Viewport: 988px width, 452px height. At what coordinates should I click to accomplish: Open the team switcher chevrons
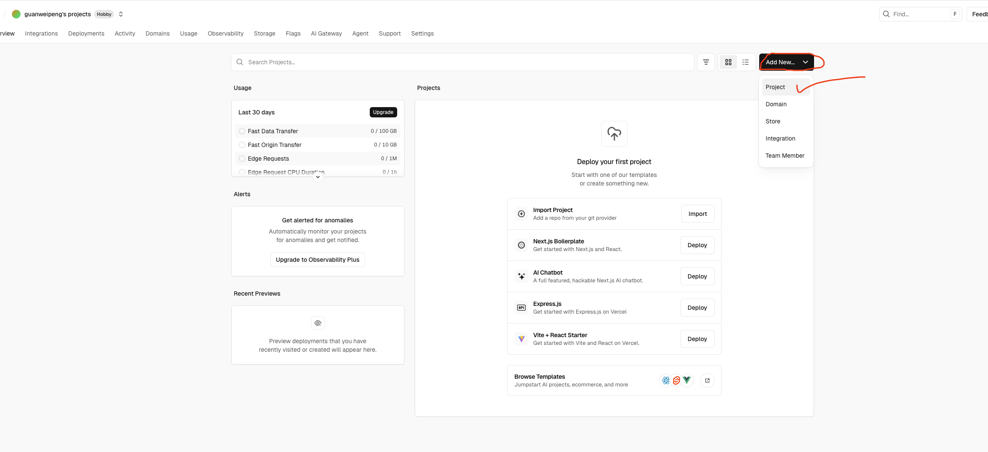tap(121, 14)
